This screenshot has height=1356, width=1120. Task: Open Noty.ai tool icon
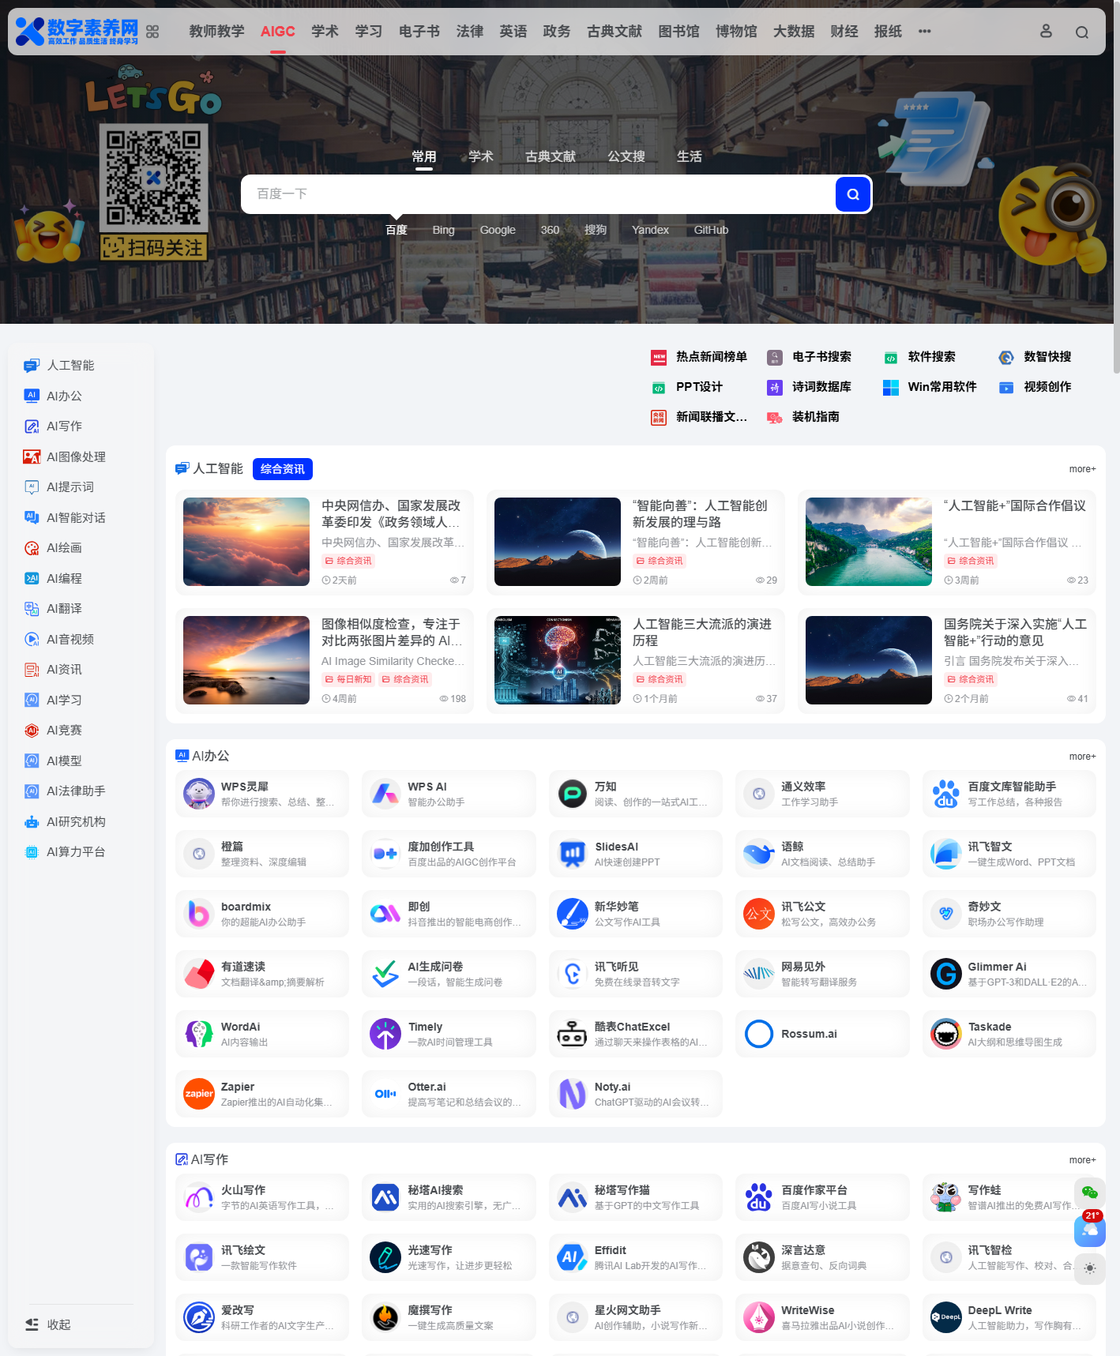[x=573, y=1094]
